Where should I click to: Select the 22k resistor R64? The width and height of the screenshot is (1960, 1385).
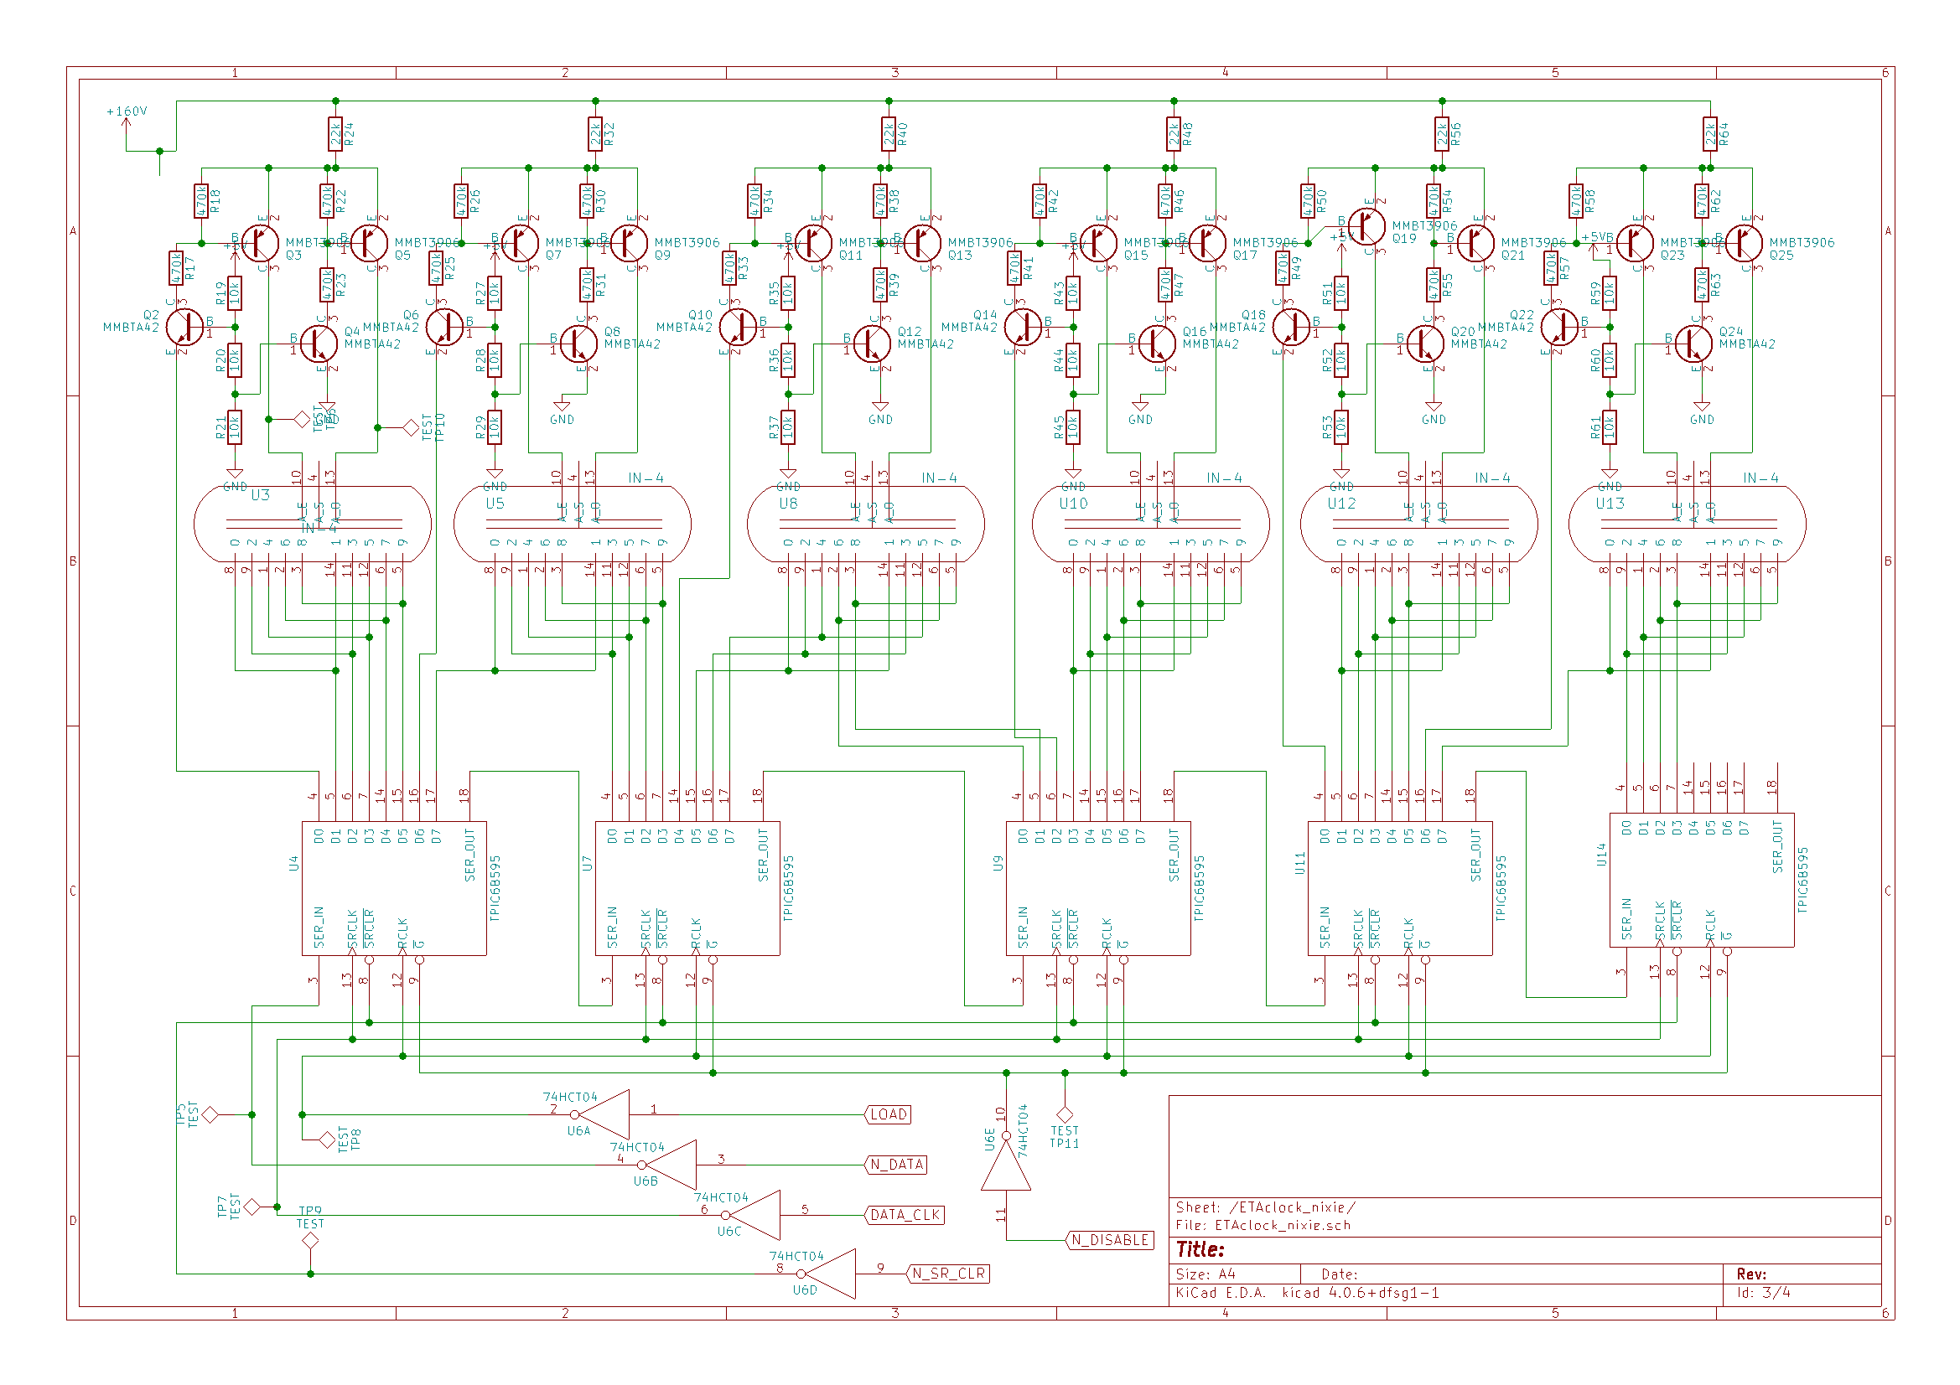[1710, 135]
